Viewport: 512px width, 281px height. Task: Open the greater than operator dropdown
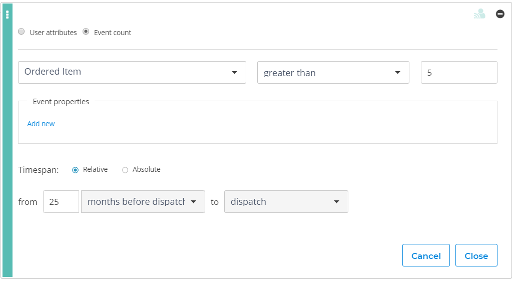333,72
